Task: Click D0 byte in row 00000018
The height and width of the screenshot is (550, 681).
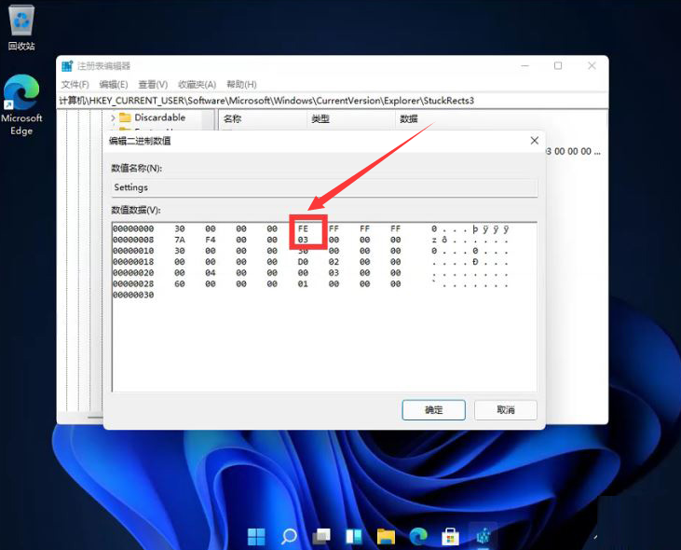Action: click(x=303, y=262)
